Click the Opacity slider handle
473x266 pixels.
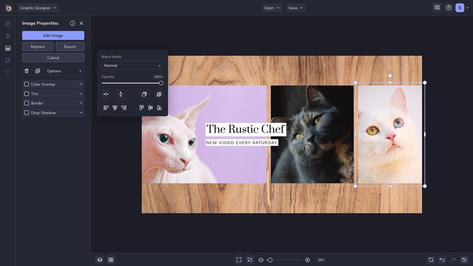[x=161, y=83]
